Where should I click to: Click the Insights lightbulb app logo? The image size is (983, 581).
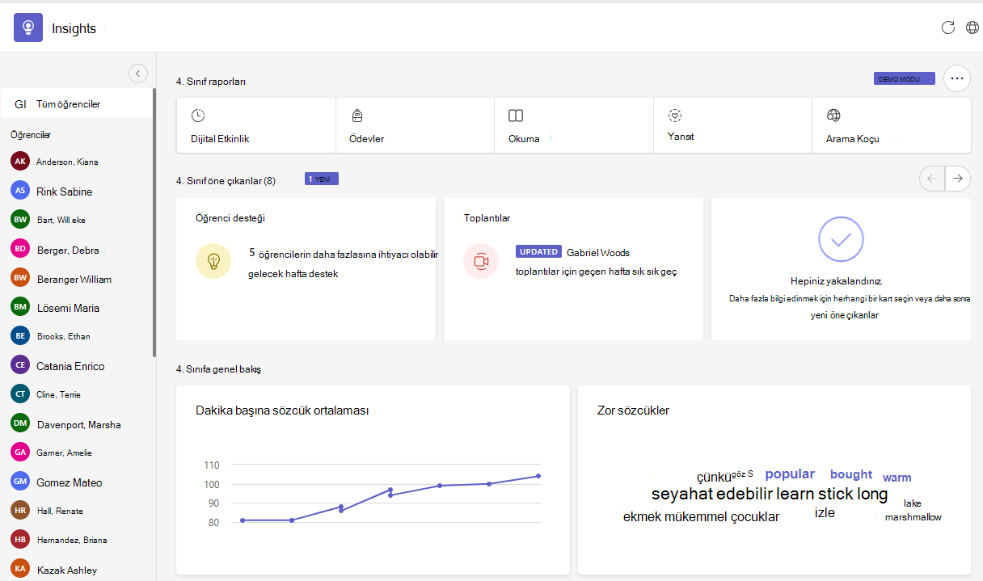(x=28, y=27)
